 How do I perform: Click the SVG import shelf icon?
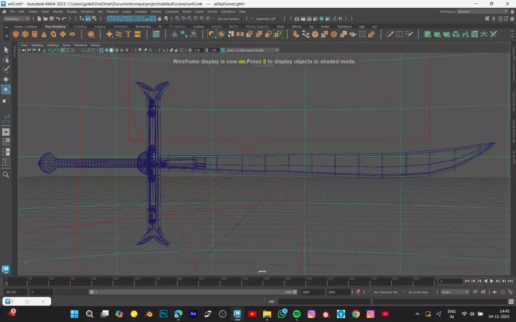pyautogui.click(x=138, y=34)
